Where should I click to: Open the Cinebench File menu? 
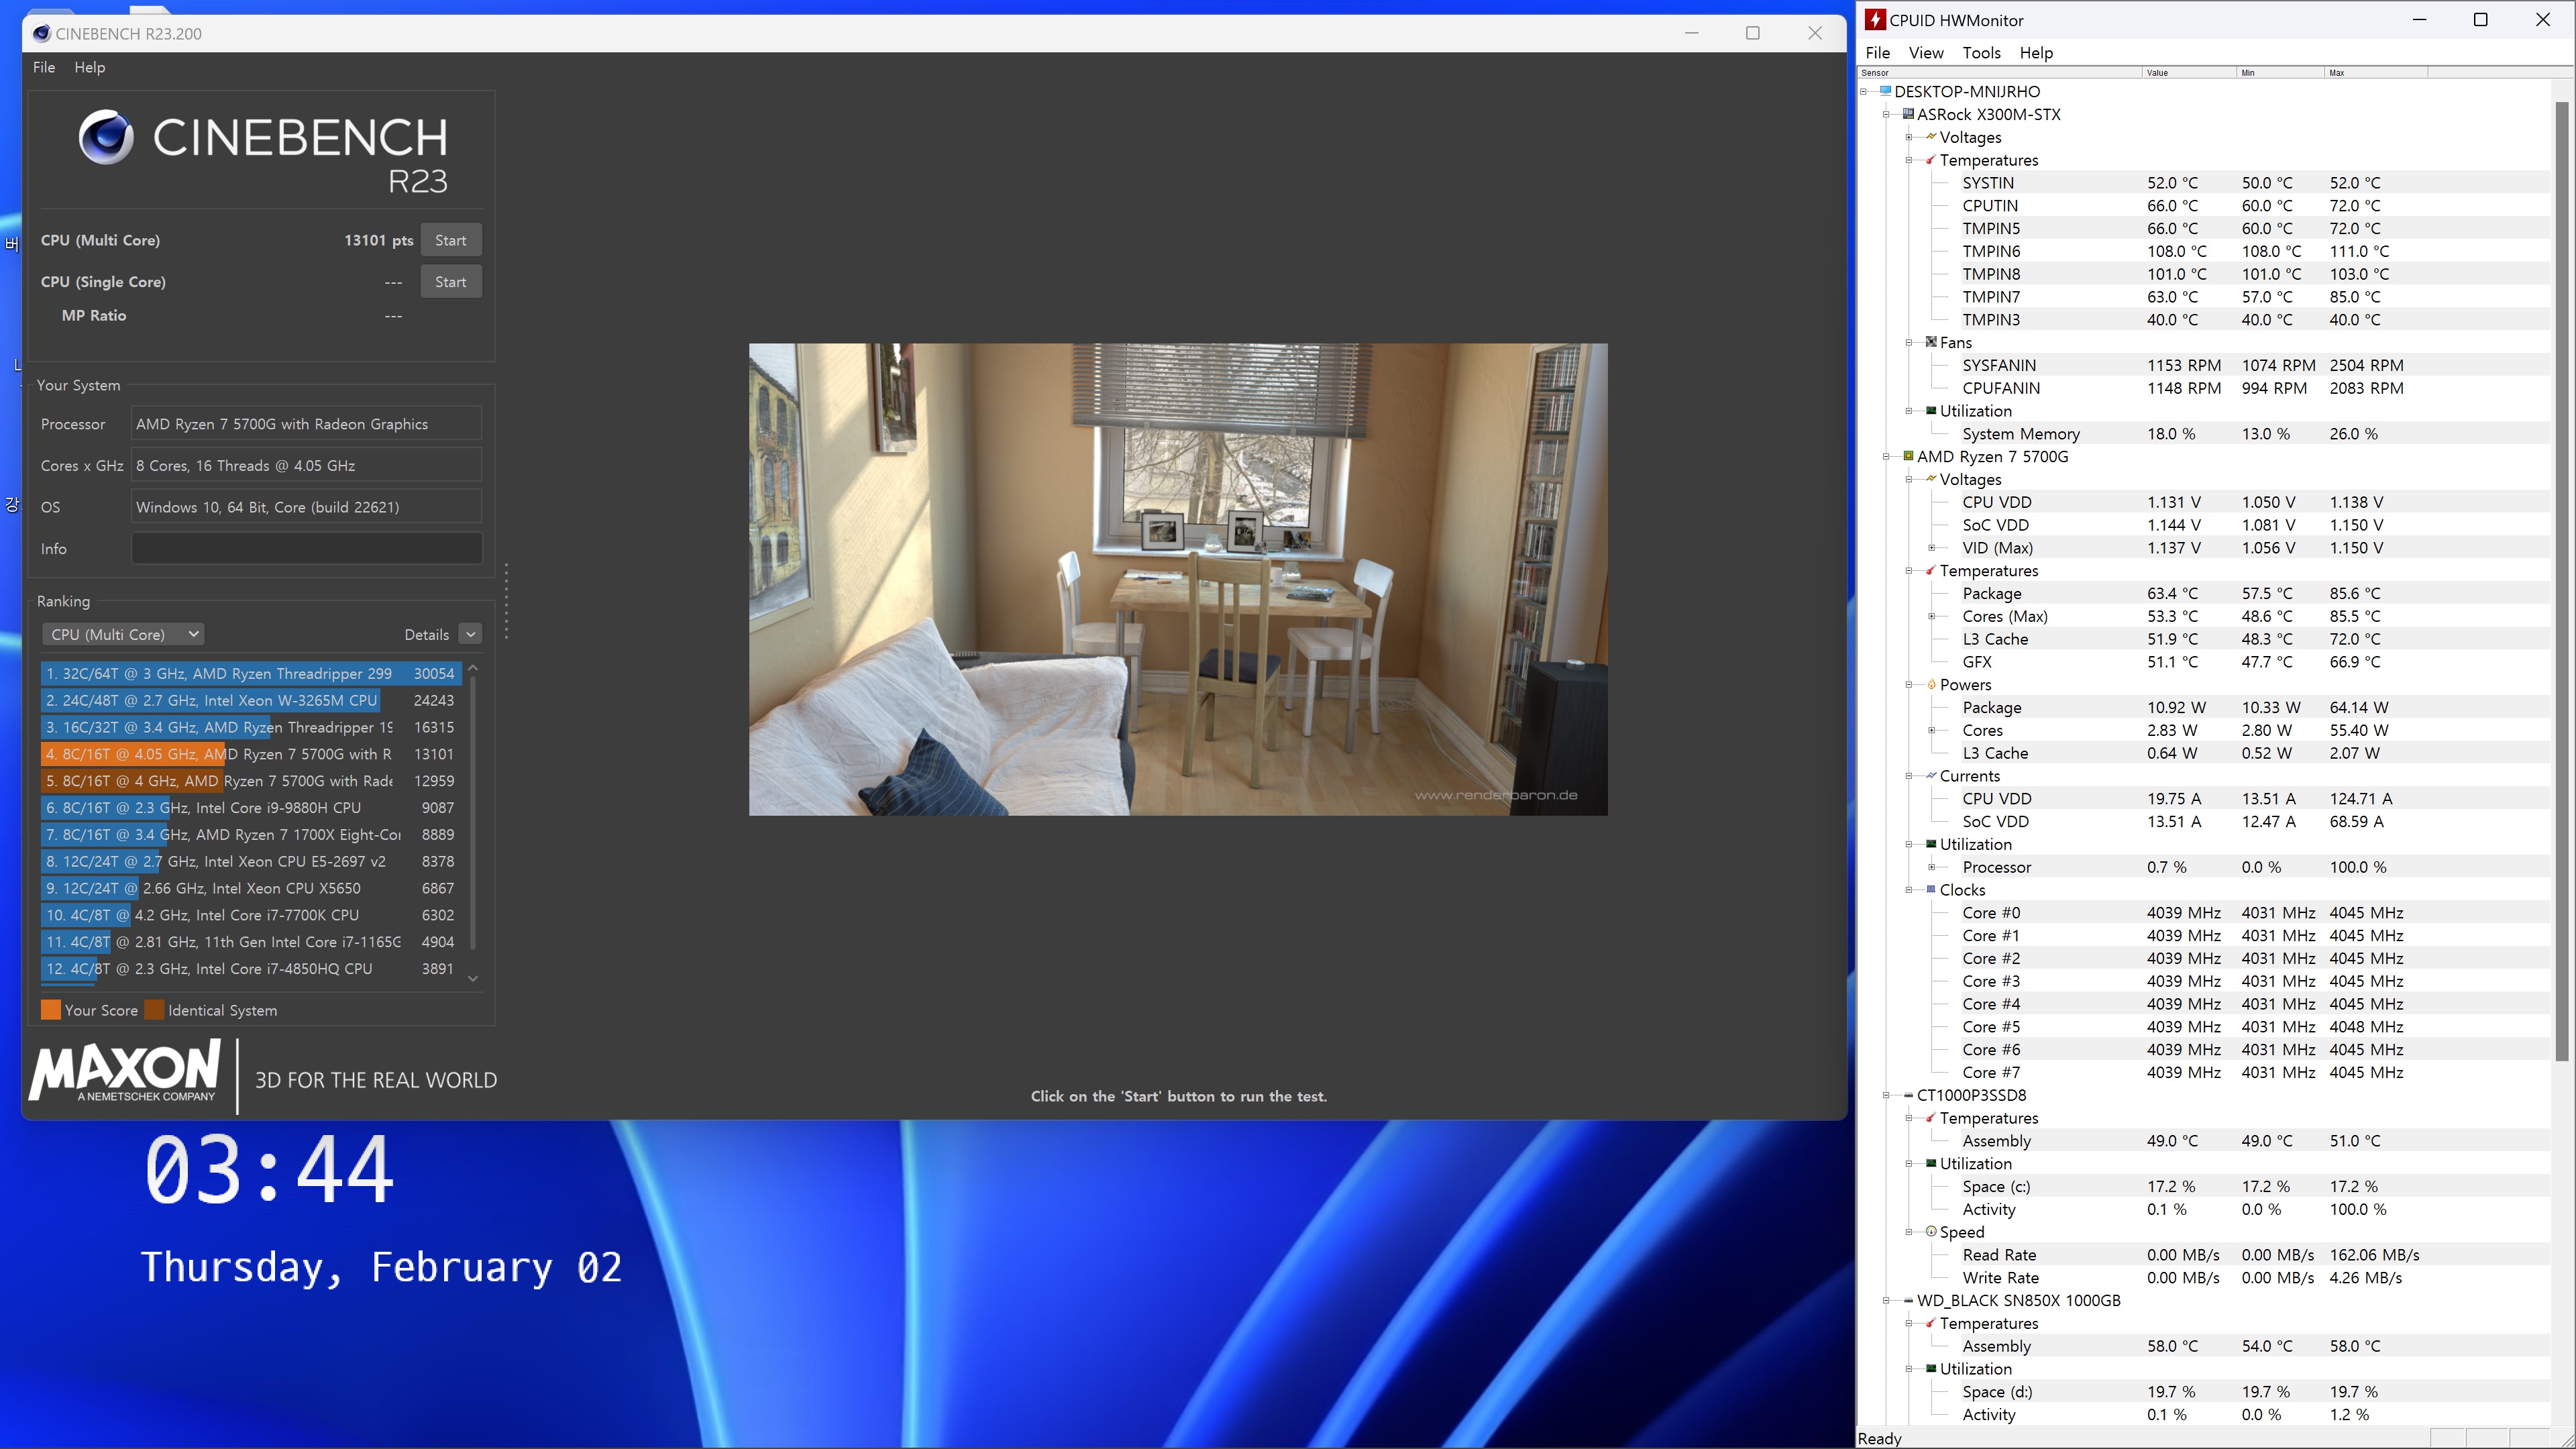coord(44,67)
